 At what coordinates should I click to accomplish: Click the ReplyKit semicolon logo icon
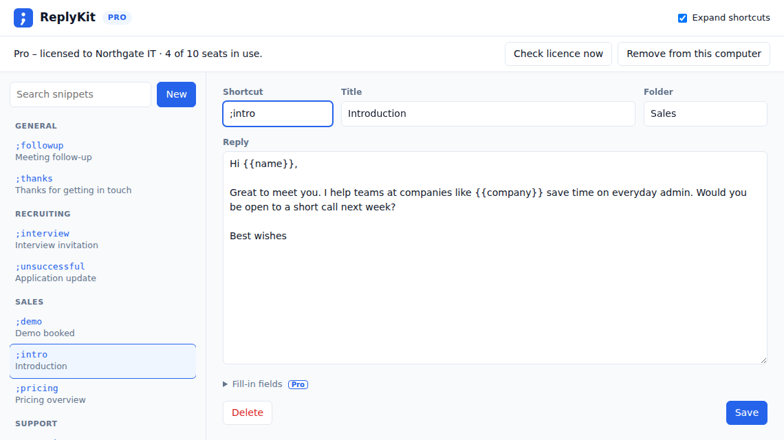[23, 18]
